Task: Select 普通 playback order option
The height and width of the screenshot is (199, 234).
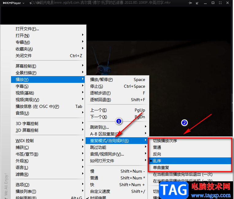Action: click(190, 147)
